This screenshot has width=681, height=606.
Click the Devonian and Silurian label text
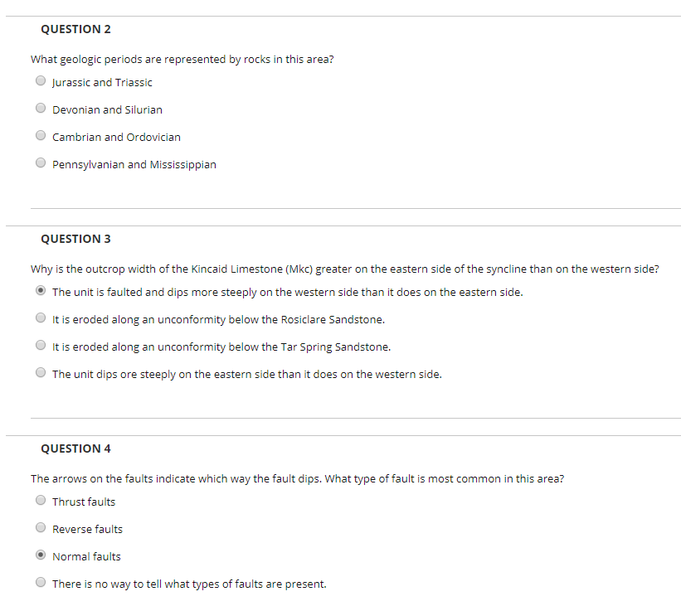[x=107, y=109]
